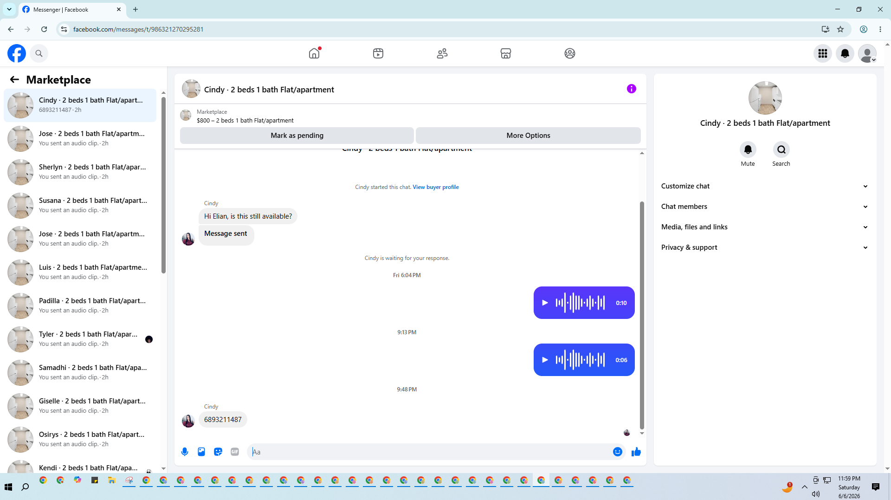The height and width of the screenshot is (500, 891).
Task: Go back from Marketplace chat list
Action: coord(14,79)
